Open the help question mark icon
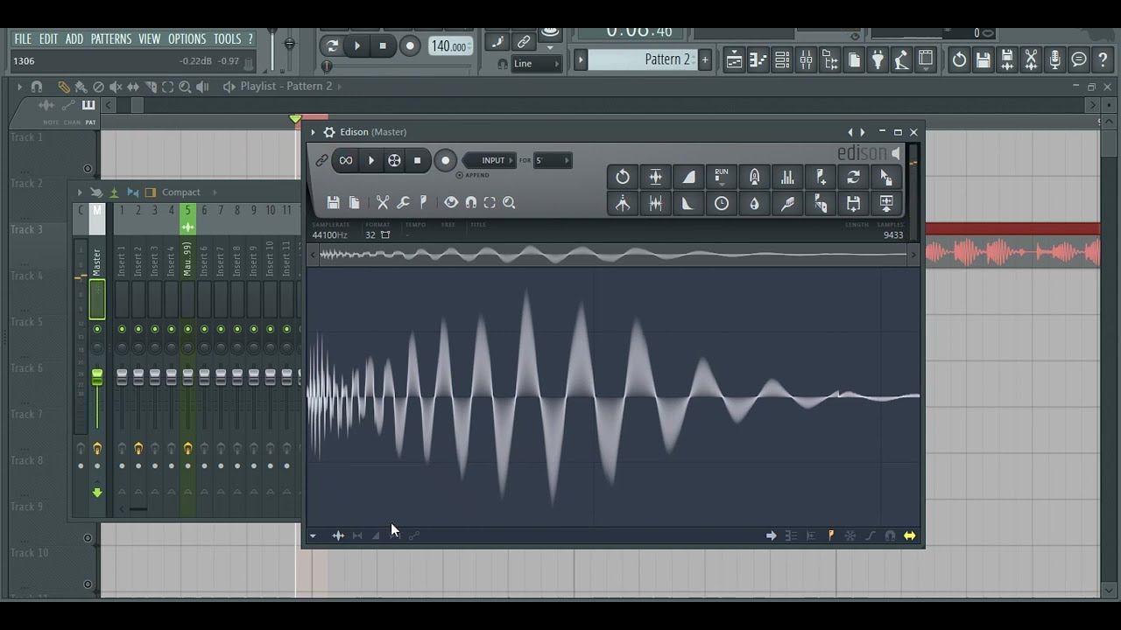This screenshot has height=630, width=1121. point(1103,59)
